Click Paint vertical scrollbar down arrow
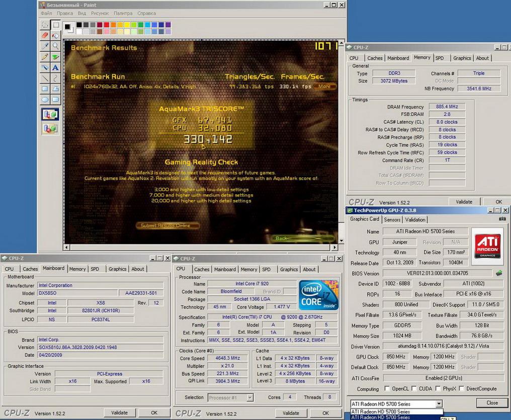The image size is (511, 420). pos(341,240)
